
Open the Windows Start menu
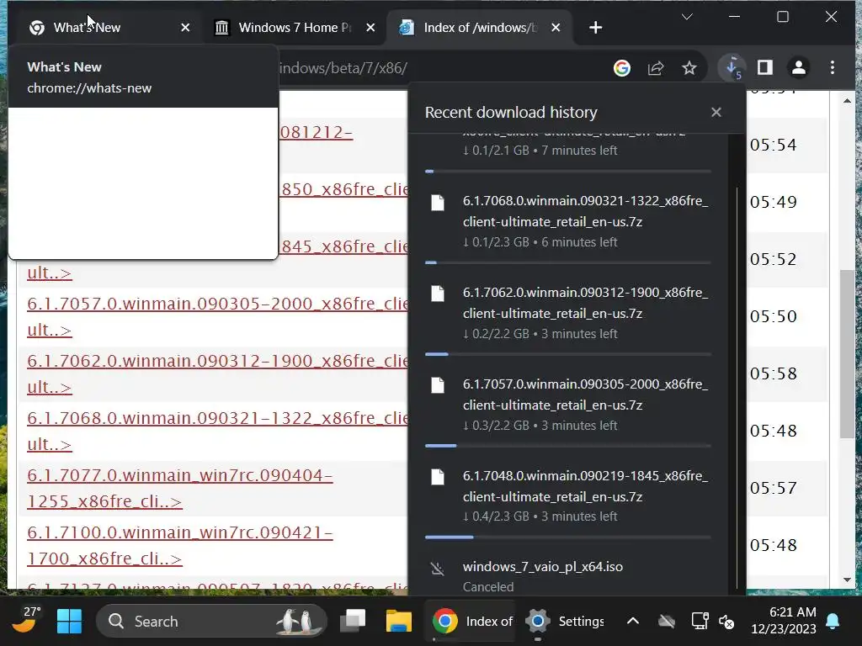(x=70, y=622)
